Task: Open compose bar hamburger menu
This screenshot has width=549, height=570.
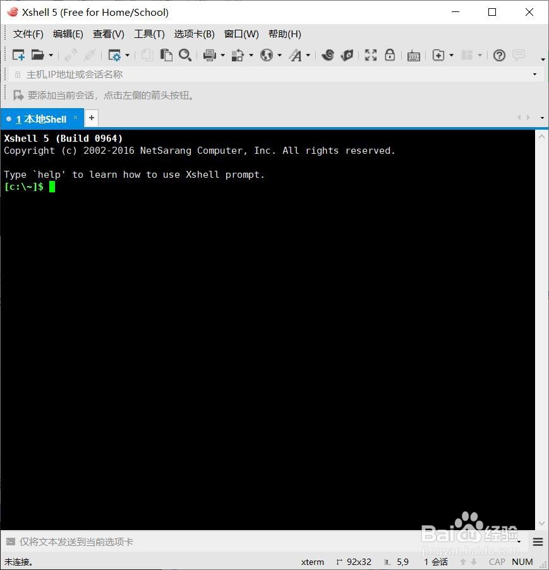Action: pos(538,542)
